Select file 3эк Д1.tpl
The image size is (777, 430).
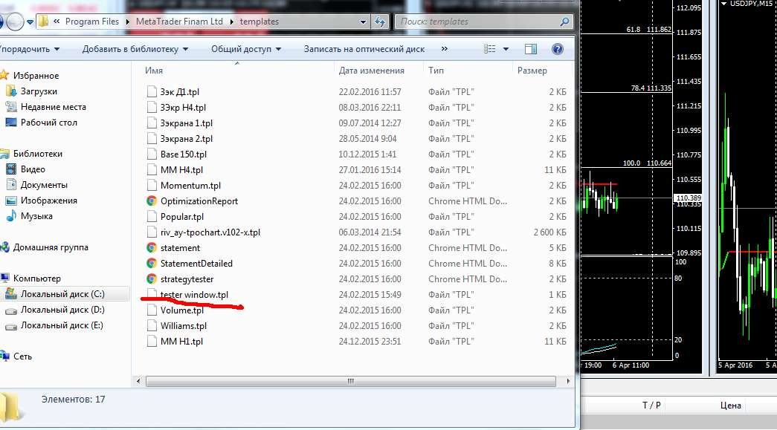(179, 91)
